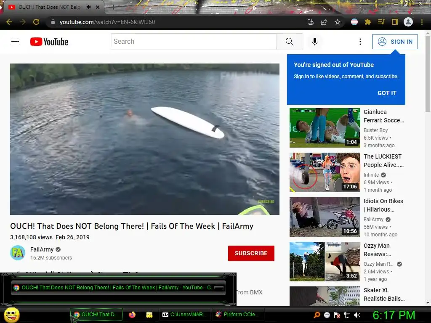This screenshot has width=431, height=323.
Task: Click the youtube.com address bar URL
Action: pyautogui.click(x=107, y=22)
